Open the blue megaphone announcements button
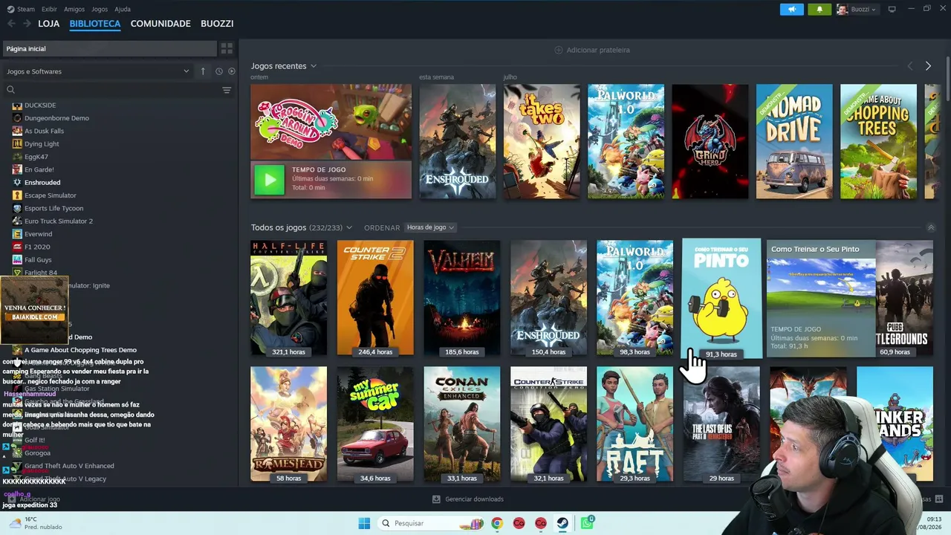The width and height of the screenshot is (951, 535). tap(791, 9)
